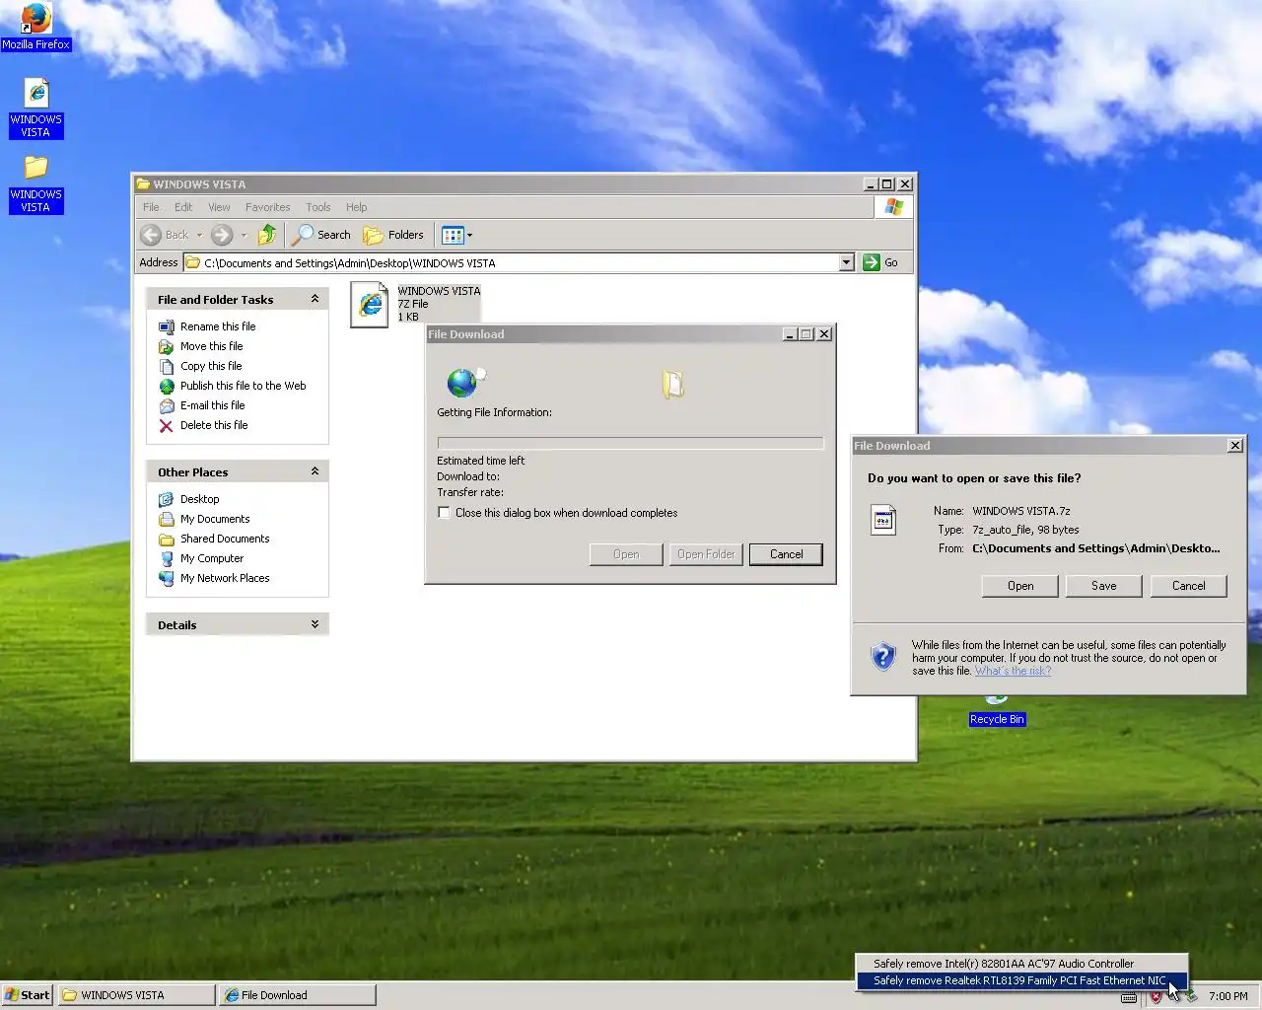This screenshot has width=1262, height=1010.
Task: Click the Forward arrow in the Explorer toolbar
Action: tap(222, 235)
